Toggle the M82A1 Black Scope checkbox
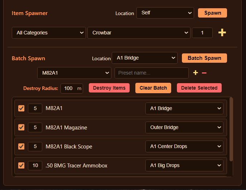246x190 pixels. (x=21, y=146)
